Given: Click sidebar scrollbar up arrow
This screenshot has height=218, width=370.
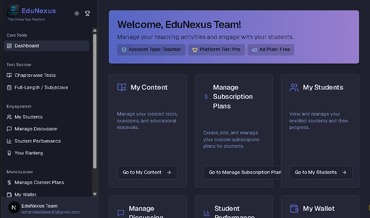Looking at the screenshot, I should click(95, 30).
